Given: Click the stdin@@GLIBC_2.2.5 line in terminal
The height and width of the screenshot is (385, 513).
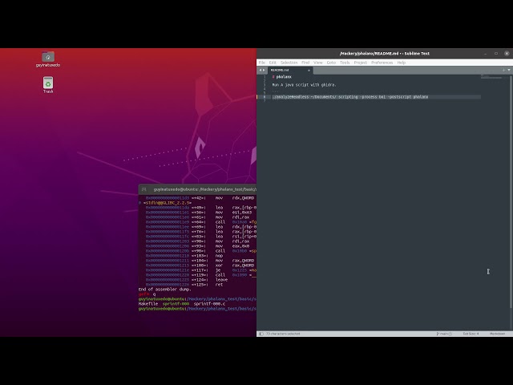Looking at the screenshot, I should click(165, 203).
